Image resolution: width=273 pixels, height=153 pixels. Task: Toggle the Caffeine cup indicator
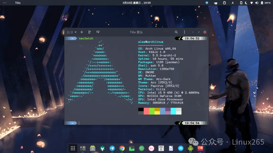[216, 3]
